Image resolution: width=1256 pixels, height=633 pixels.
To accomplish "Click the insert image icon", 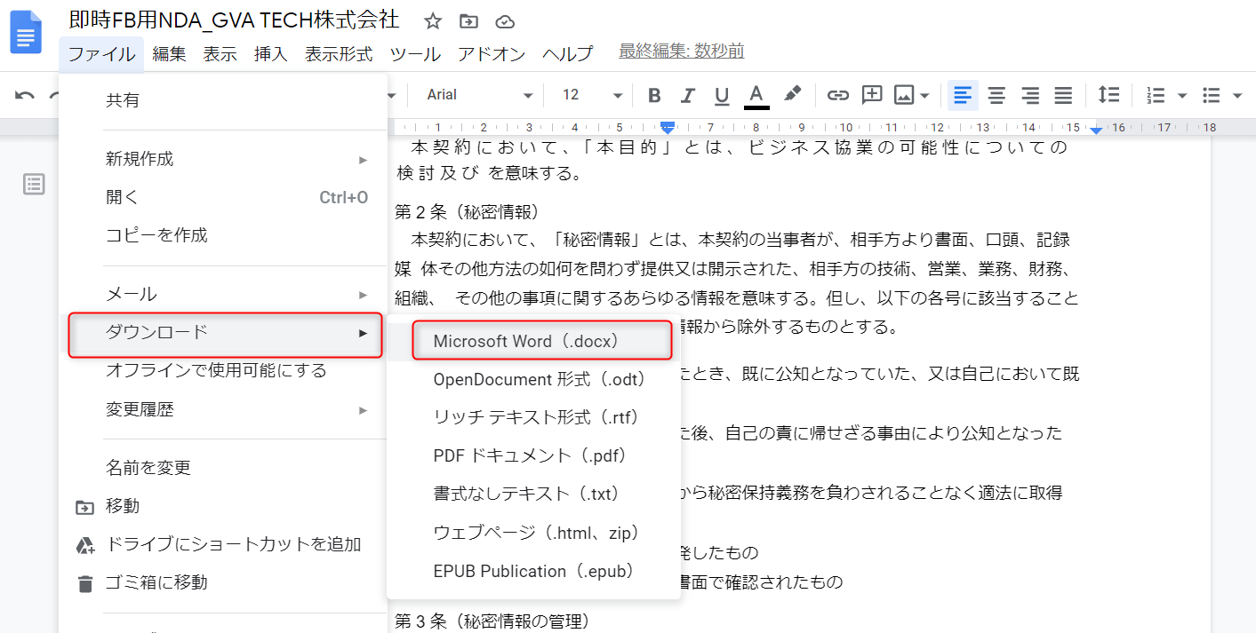I will pyautogui.click(x=904, y=95).
